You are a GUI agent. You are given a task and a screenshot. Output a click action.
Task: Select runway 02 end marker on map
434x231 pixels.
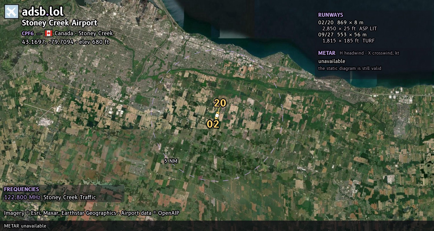click(213, 124)
